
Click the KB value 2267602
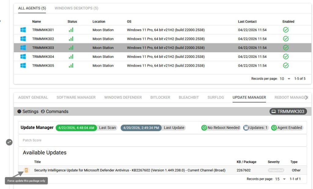(244, 170)
